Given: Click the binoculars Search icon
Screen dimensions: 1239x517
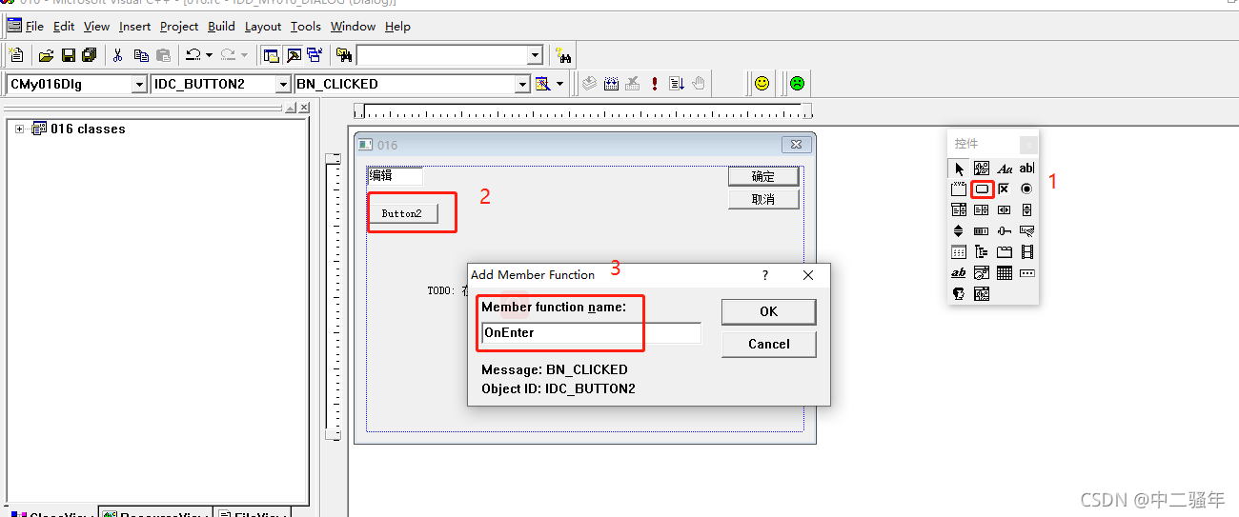Looking at the screenshot, I should click(x=563, y=55).
